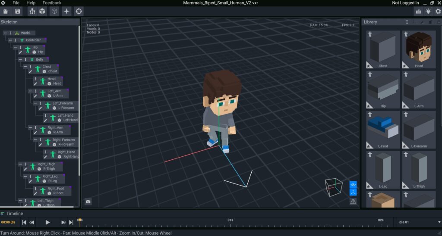The image size is (442, 236).
Task: Click the star badge on Chest library item
Action: pyautogui.click(x=369, y=65)
